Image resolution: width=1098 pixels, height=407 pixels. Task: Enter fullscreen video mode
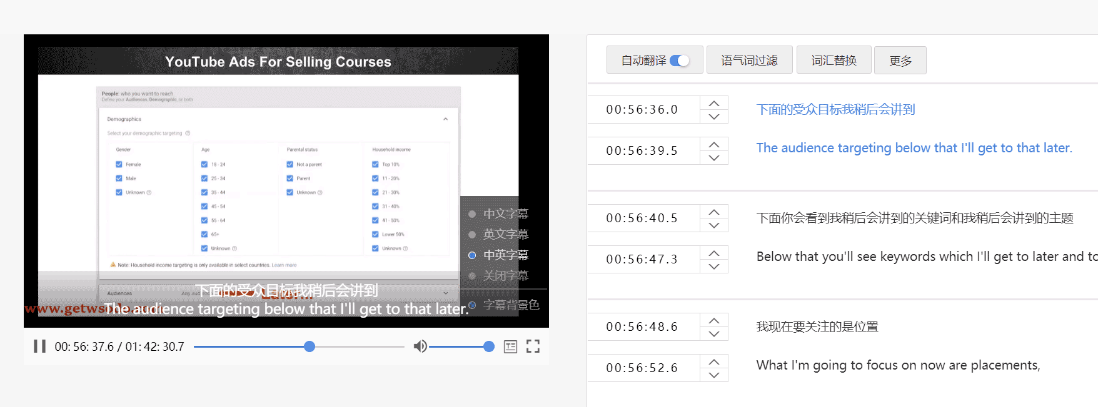click(533, 346)
